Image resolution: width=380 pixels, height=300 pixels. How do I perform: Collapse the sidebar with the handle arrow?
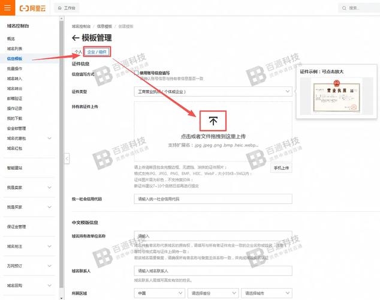[x=67, y=158]
